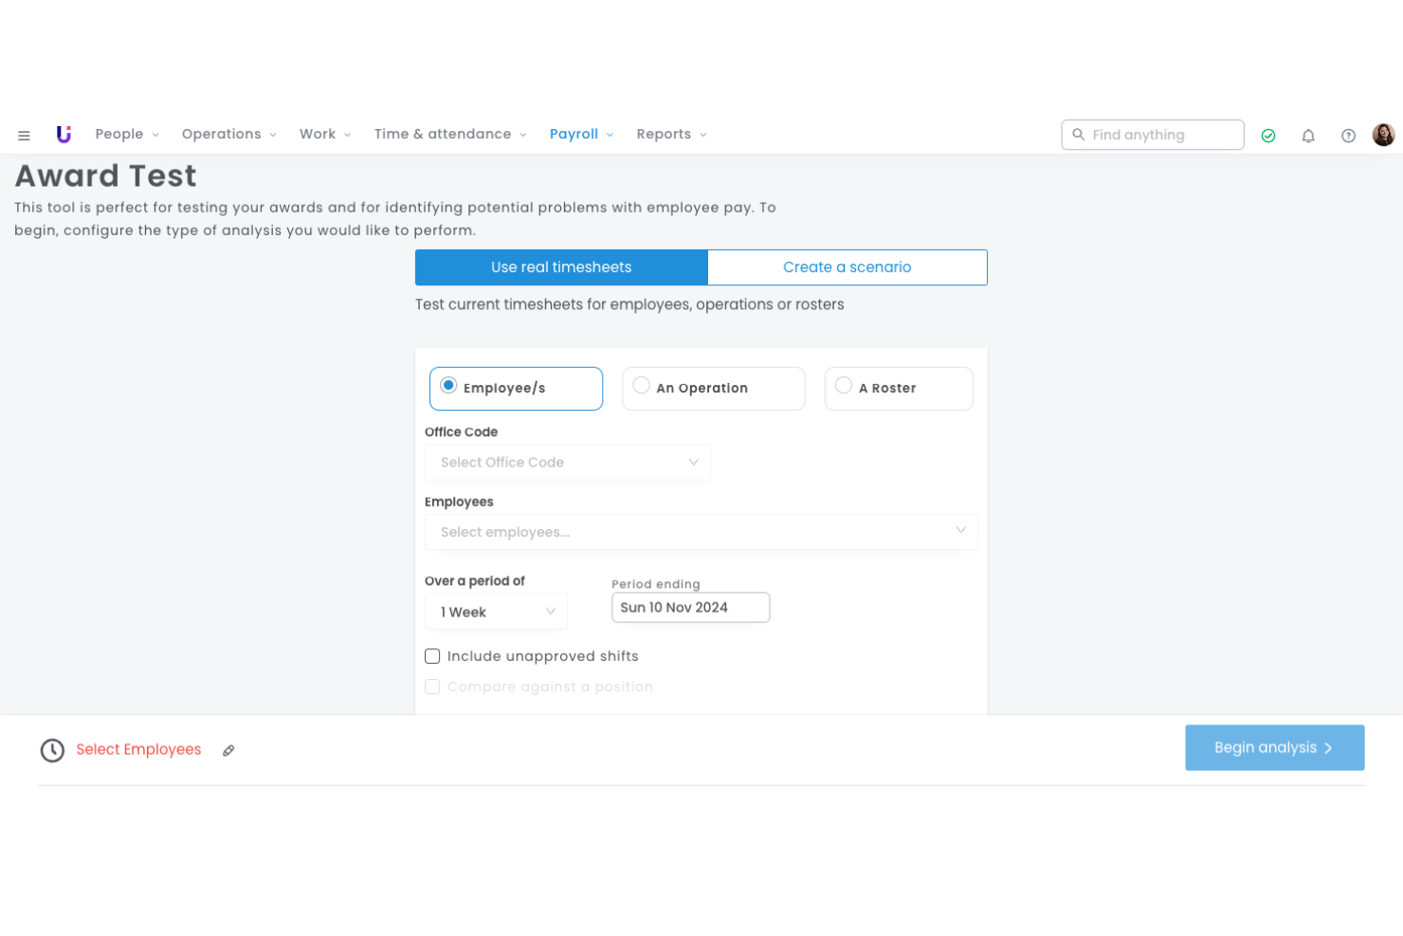This screenshot has width=1403, height=936.
Task: Focus the Find anything search field
Action: coord(1153,135)
